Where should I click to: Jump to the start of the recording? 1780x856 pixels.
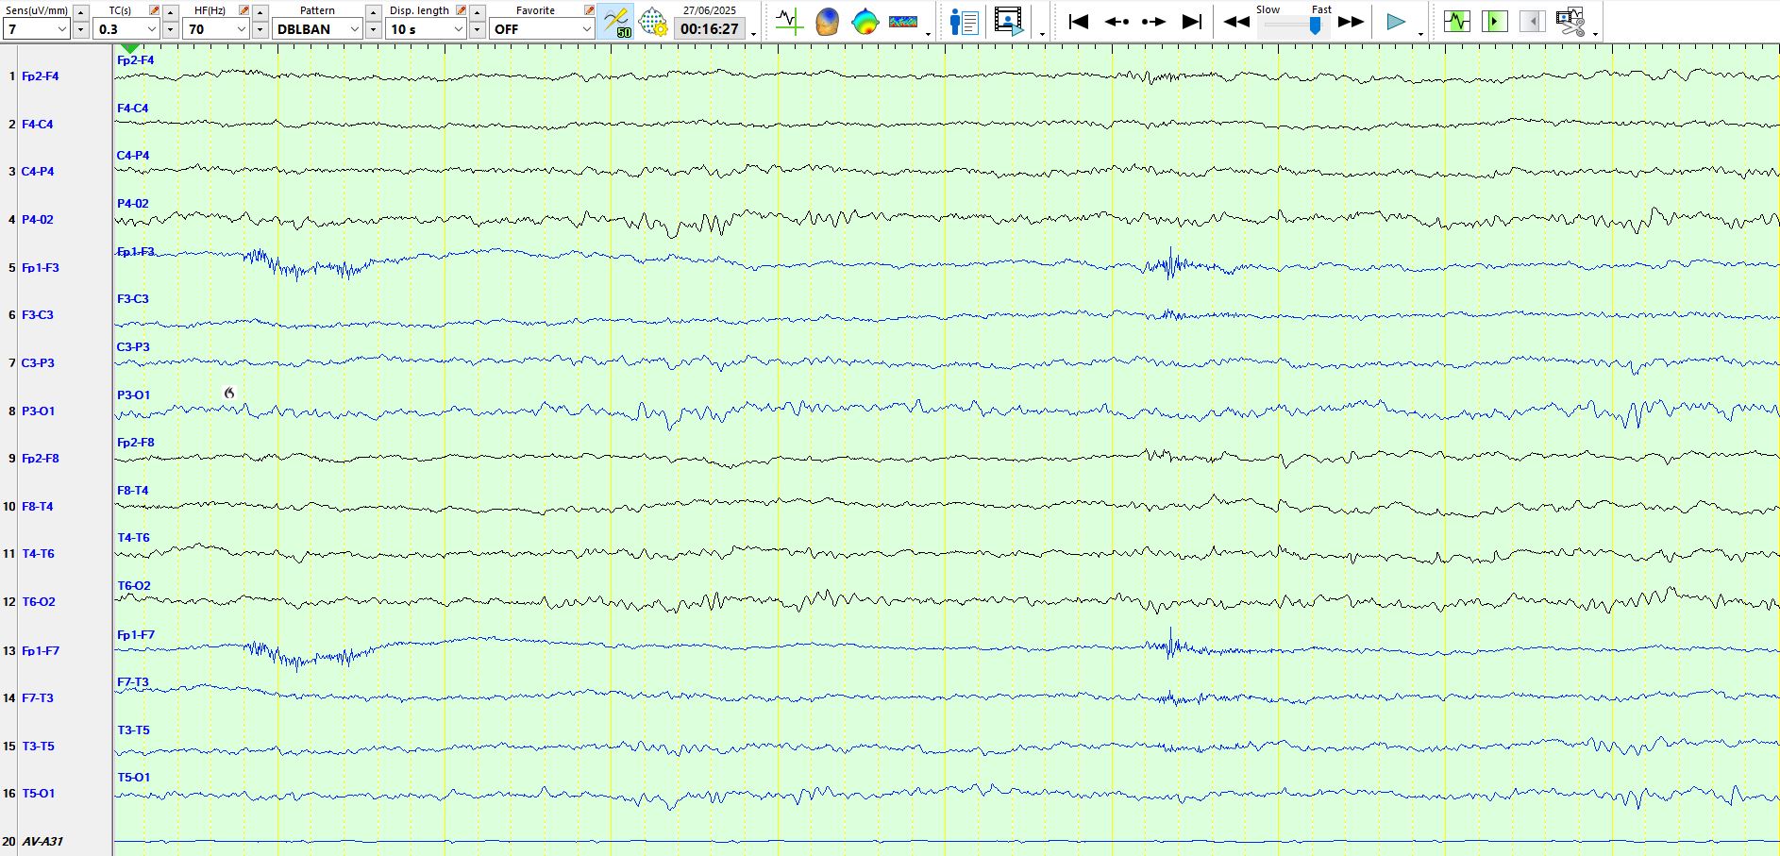[1078, 22]
